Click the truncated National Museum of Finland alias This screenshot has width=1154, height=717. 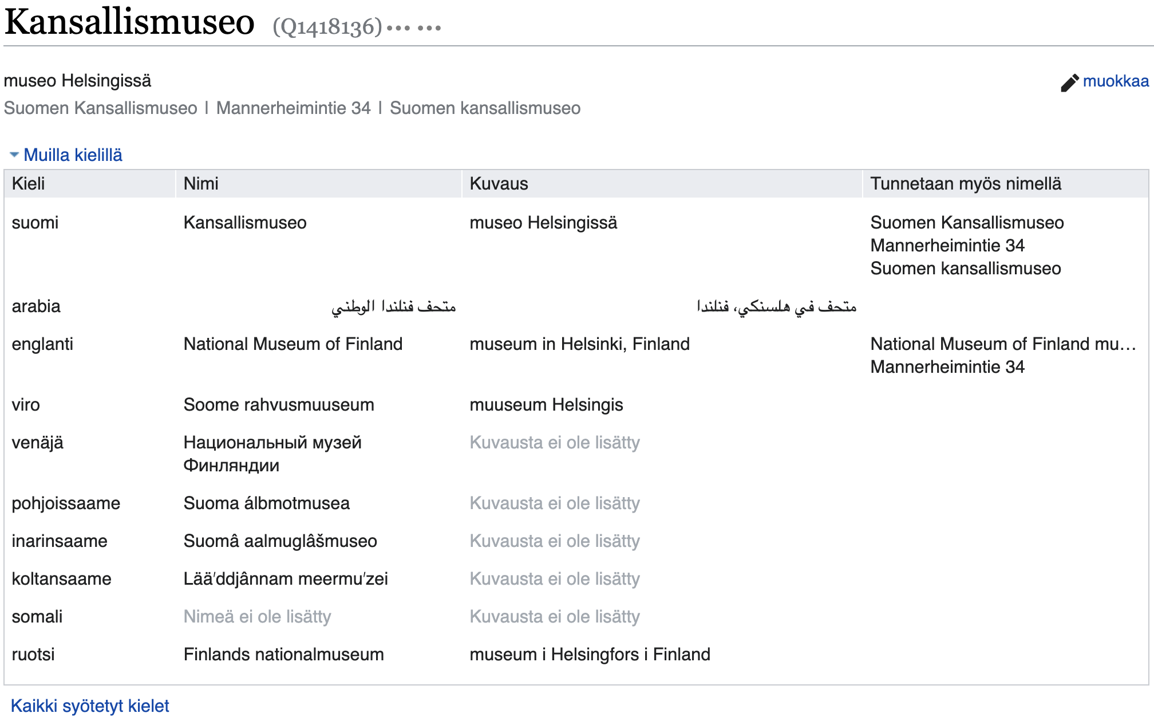point(1003,344)
